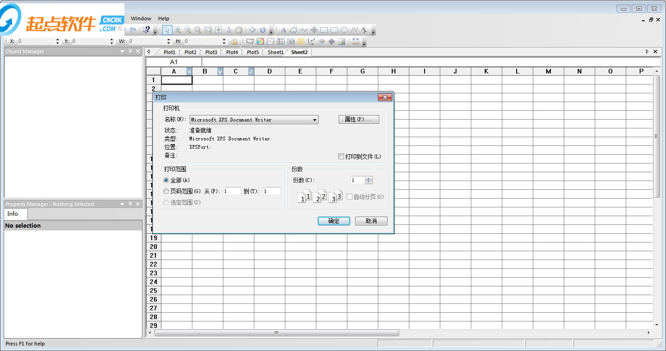Choose the Ellipse drawing tool
This screenshot has height=351, width=666.
pos(345,30)
